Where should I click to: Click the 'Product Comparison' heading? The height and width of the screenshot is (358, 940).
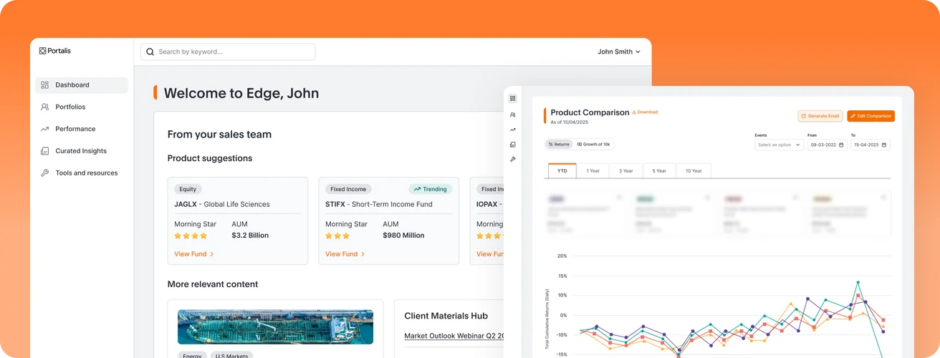tap(590, 112)
